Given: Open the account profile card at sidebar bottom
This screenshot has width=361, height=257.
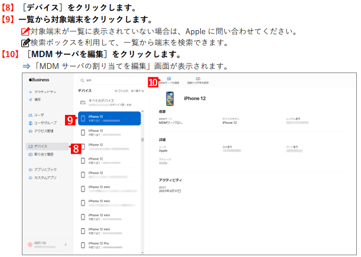Looking at the screenshot, I should click(47, 245).
